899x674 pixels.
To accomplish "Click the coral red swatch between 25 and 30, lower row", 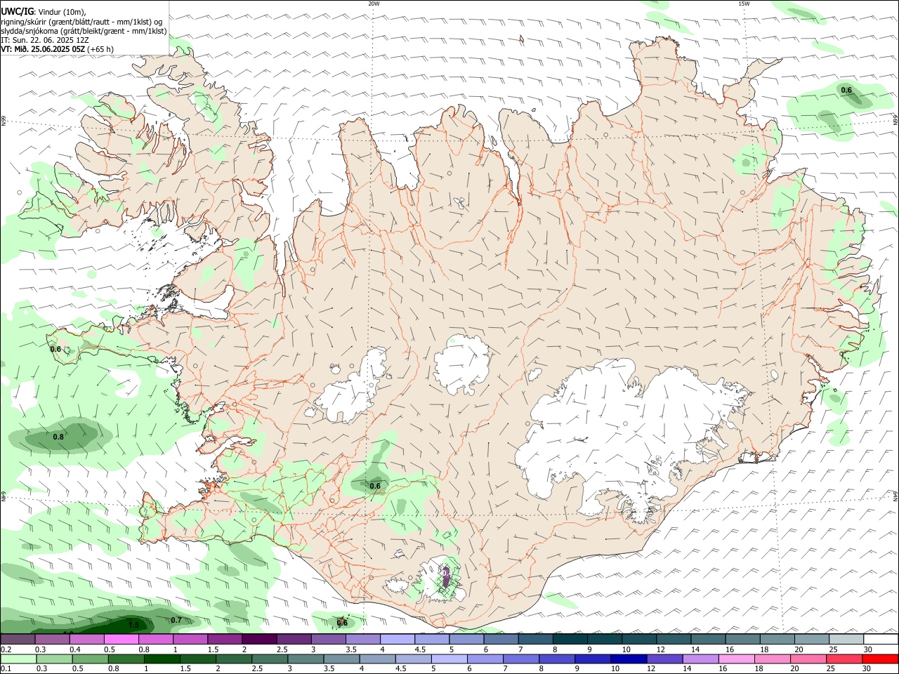I will [844, 659].
